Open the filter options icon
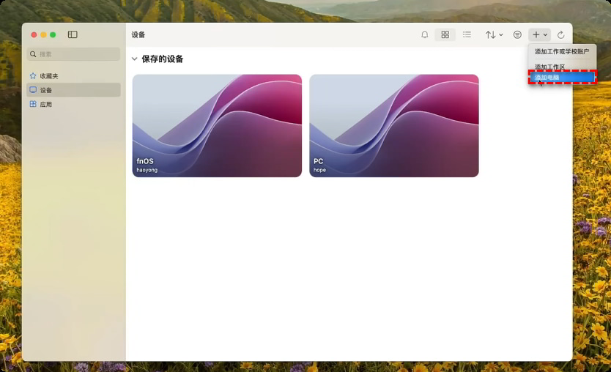The width and height of the screenshot is (611, 372). pos(517,34)
